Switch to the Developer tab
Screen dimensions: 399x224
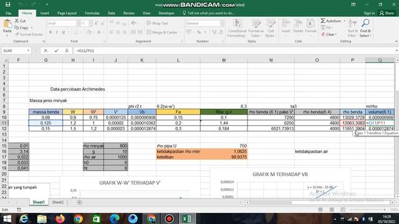[166, 13]
